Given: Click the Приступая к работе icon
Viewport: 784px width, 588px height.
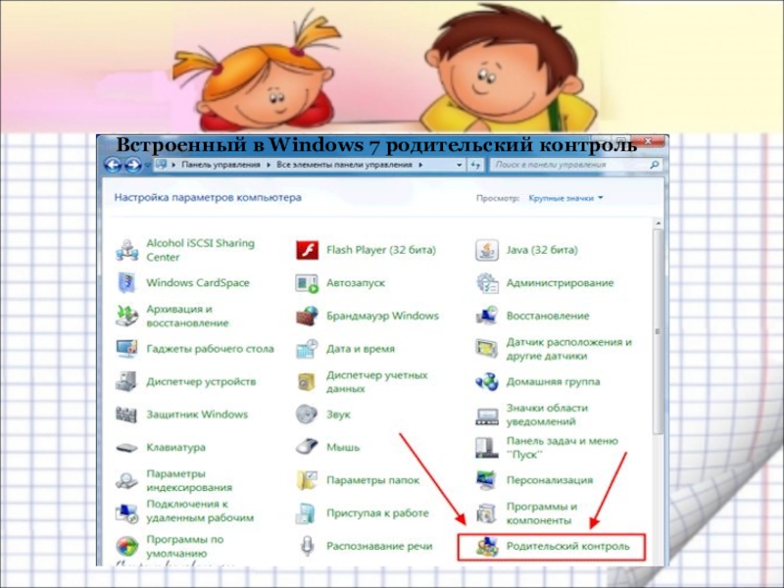Looking at the screenshot, I should [306, 514].
